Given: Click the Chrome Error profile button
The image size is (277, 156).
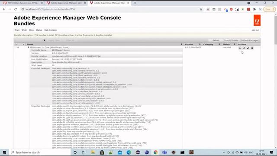Looking at the screenshot, I should pyautogui.click(x=269, y=9).
